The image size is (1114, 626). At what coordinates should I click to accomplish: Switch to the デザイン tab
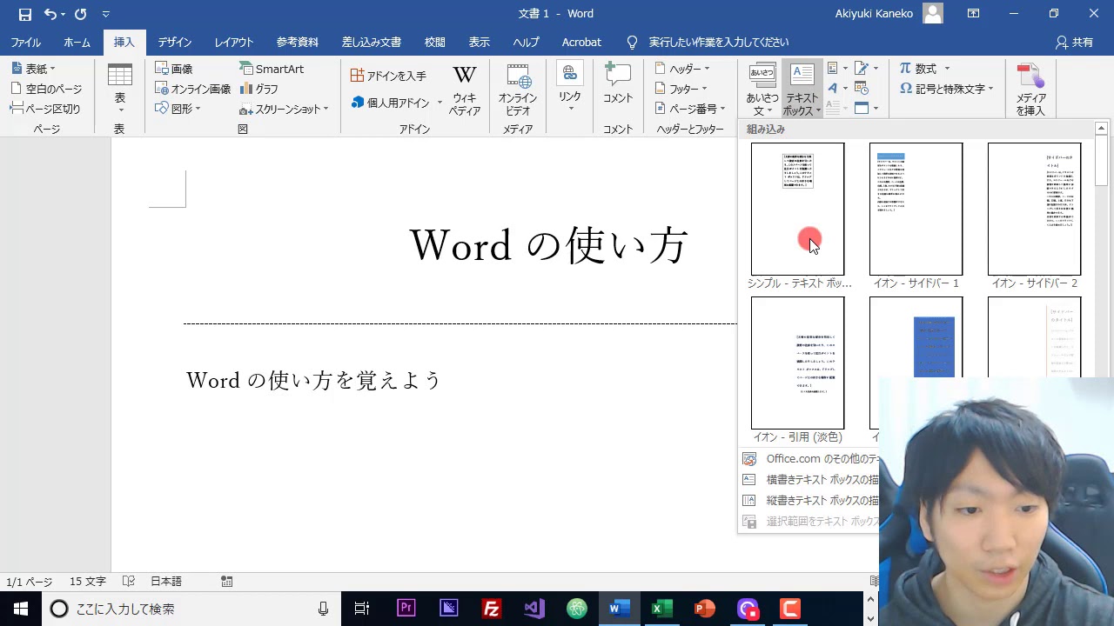point(175,43)
